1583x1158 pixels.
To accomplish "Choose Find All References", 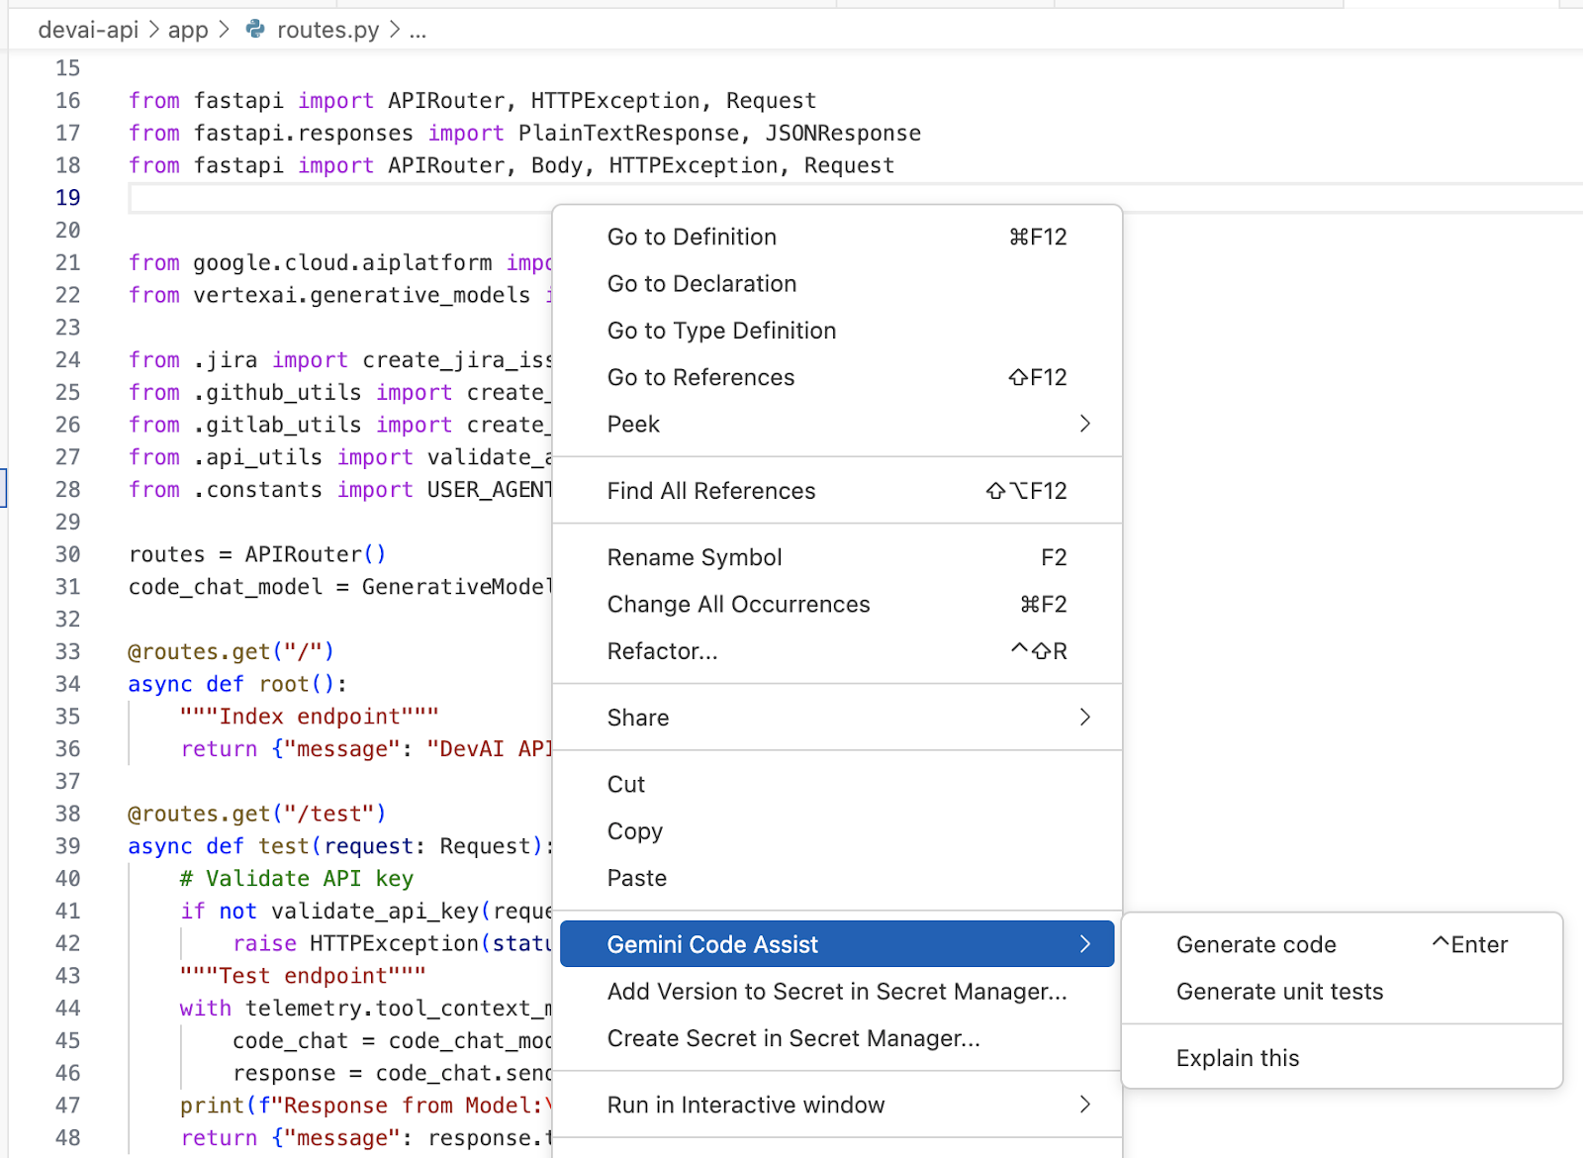I will pyautogui.click(x=711, y=491).
